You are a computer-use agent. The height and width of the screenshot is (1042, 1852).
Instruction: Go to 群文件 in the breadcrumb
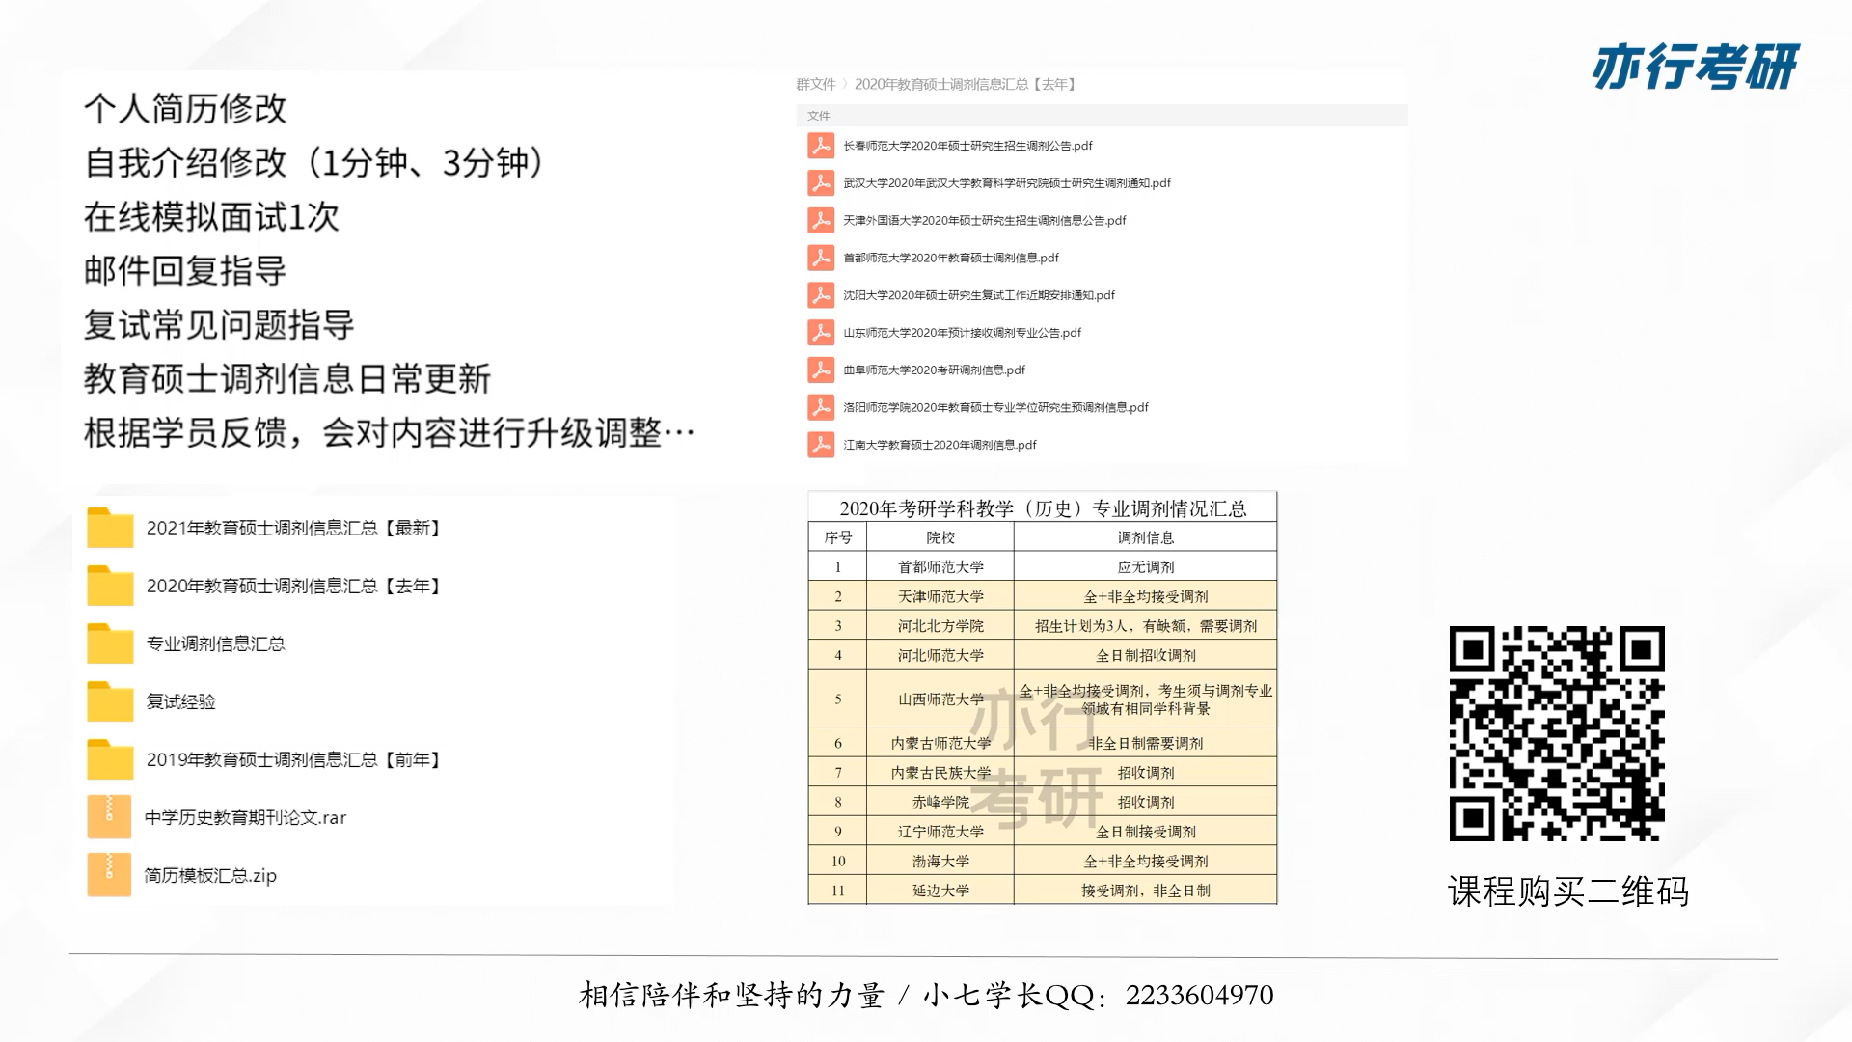tap(816, 84)
